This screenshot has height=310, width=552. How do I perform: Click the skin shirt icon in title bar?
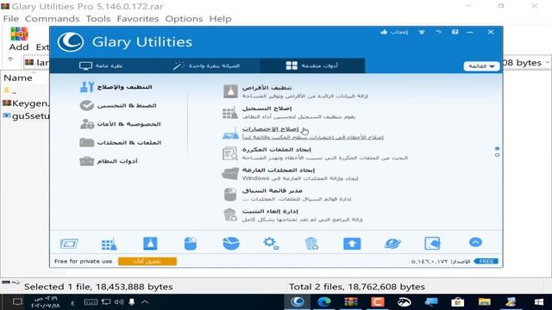tap(422, 32)
